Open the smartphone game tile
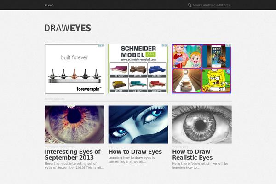 point(216,56)
